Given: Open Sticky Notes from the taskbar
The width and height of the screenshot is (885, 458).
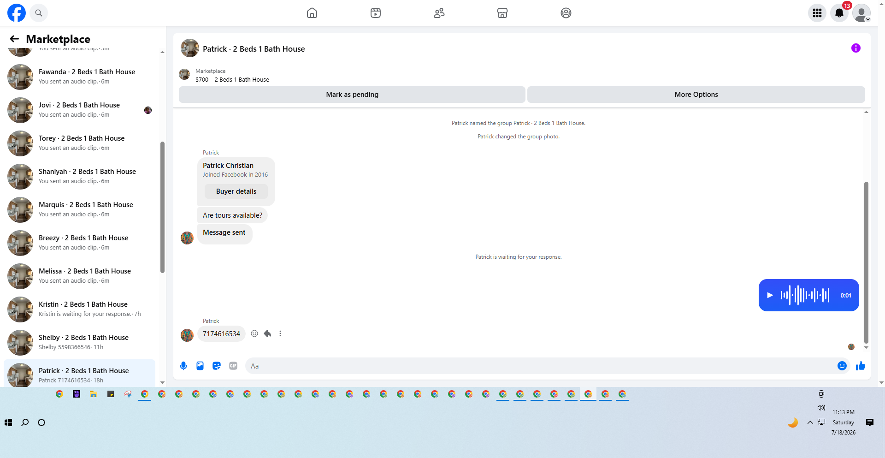Looking at the screenshot, I should pos(111,394).
